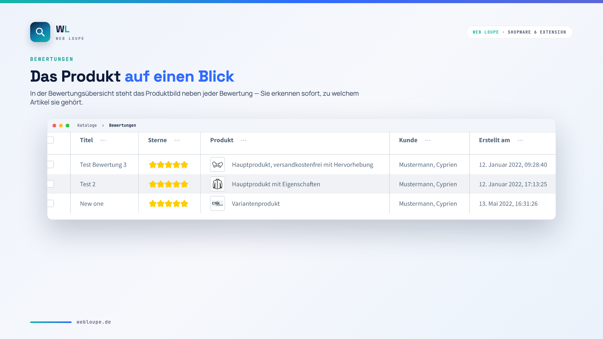Click product name Hauptprodukt, versandkostenfrei mit Hervorhebung

click(x=302, y=164)
